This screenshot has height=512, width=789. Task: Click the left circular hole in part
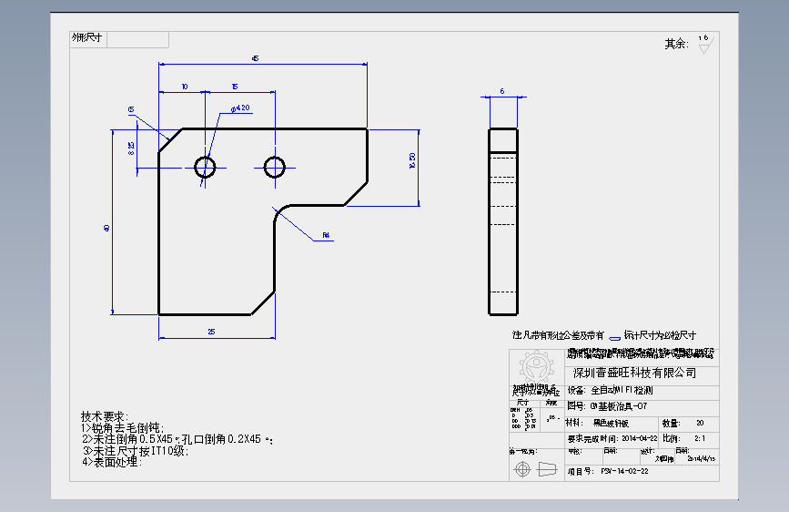(x=205, y=168)
